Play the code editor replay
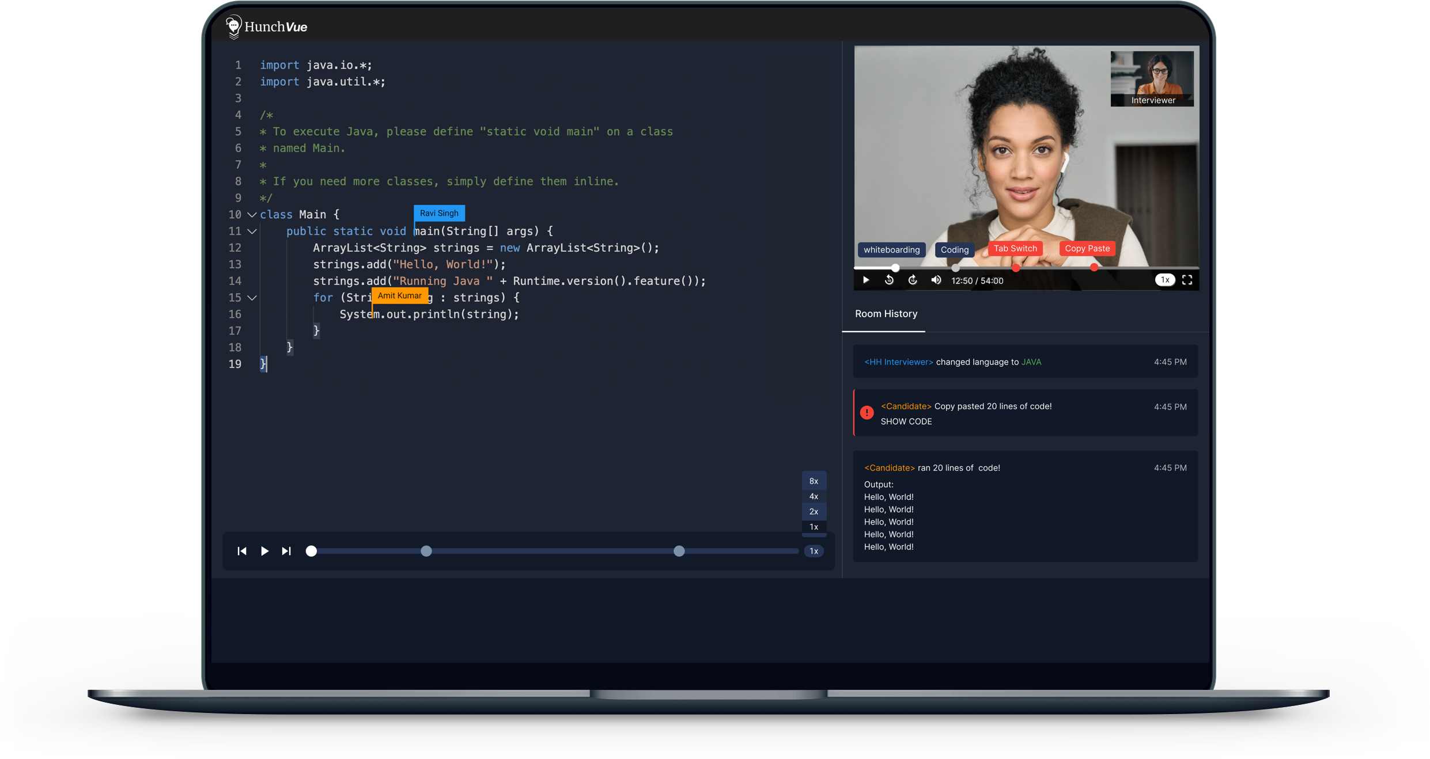 pos(264,551)
